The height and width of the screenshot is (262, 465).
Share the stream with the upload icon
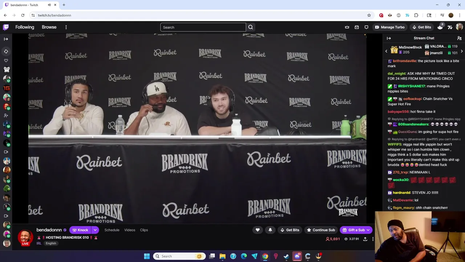[365, 239]
